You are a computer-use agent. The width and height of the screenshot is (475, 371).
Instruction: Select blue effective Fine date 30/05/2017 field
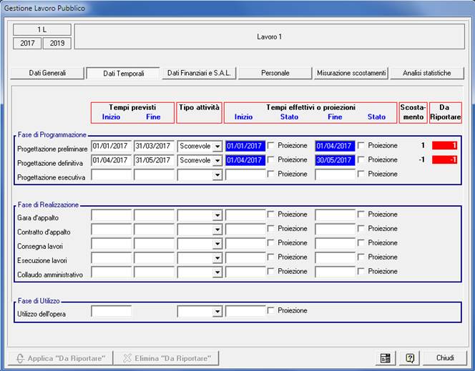[335, 160]
